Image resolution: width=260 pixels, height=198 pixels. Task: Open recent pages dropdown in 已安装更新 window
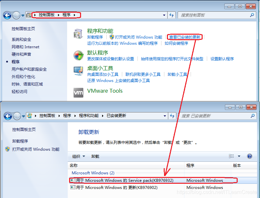coord(24,116)
